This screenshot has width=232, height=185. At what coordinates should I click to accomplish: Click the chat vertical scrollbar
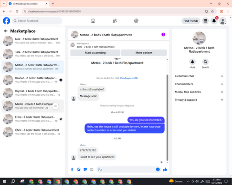[x=167, y=118]
